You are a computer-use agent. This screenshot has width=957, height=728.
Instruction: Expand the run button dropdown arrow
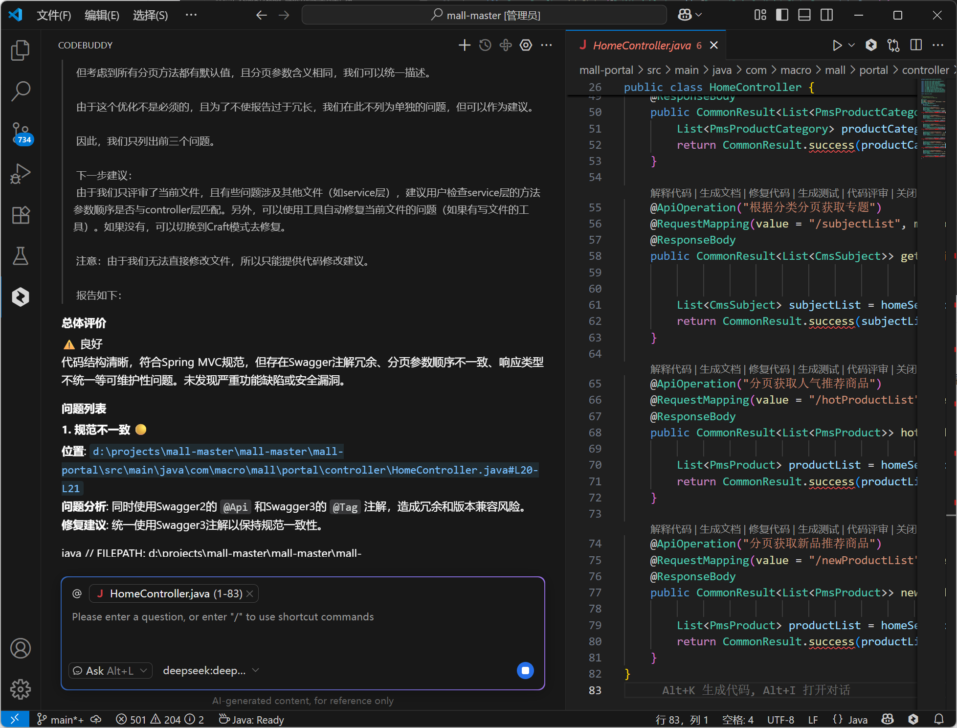coord(851,45)
